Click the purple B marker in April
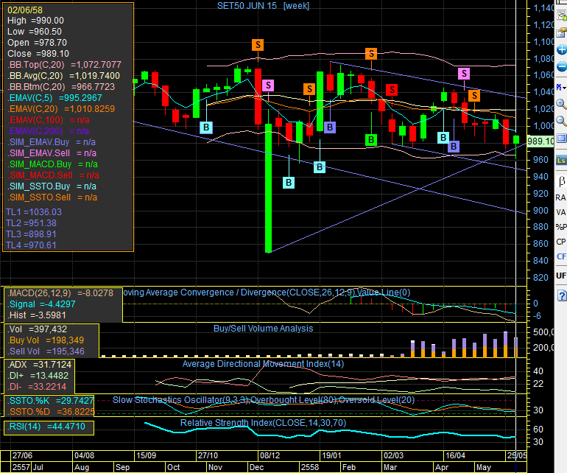This screenshot has height=473, width=567. 454,146
